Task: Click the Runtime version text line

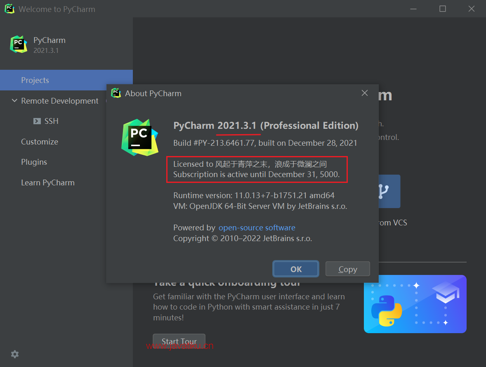Action: [254, 195]
